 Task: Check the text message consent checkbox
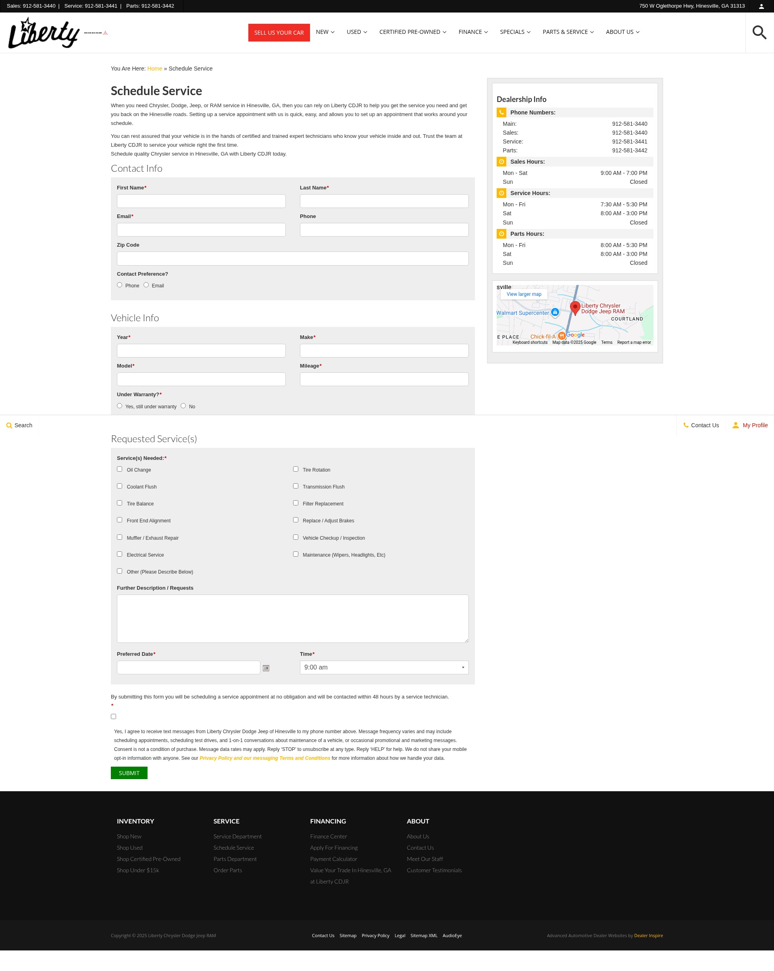[114, 717]
